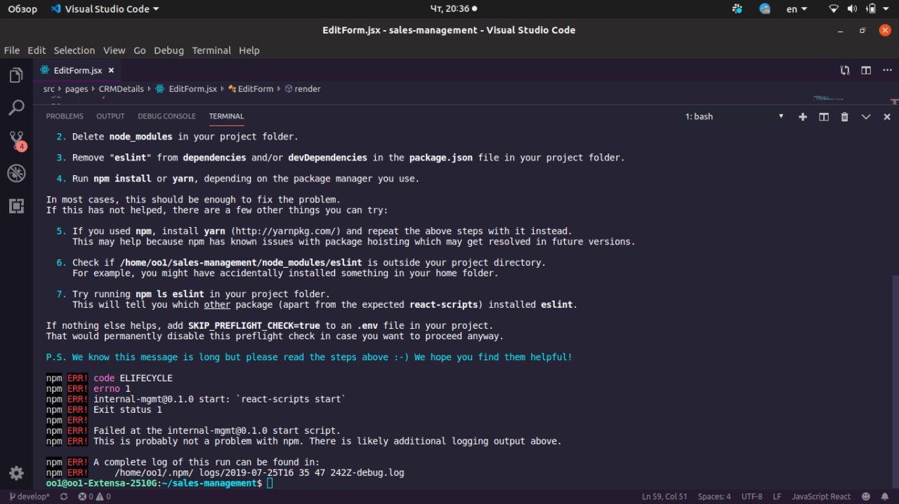The image size is (899, 504).
Task: Synchronize changes via status bar sync icon
Action: (x=64, y=496)
